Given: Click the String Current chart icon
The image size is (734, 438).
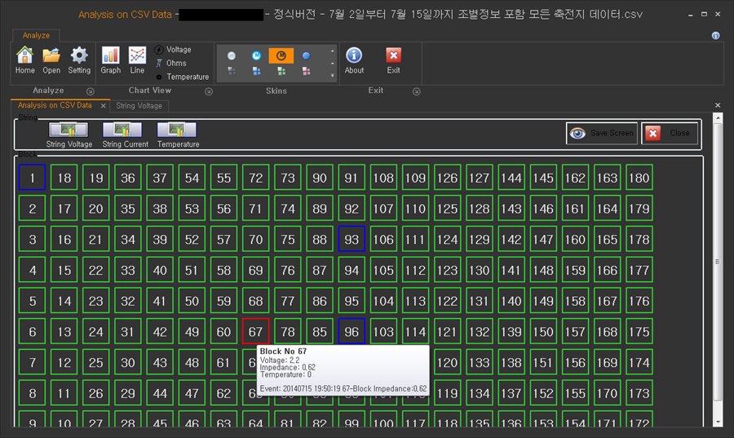Looking at the screenshot, I should coord(122,130).
